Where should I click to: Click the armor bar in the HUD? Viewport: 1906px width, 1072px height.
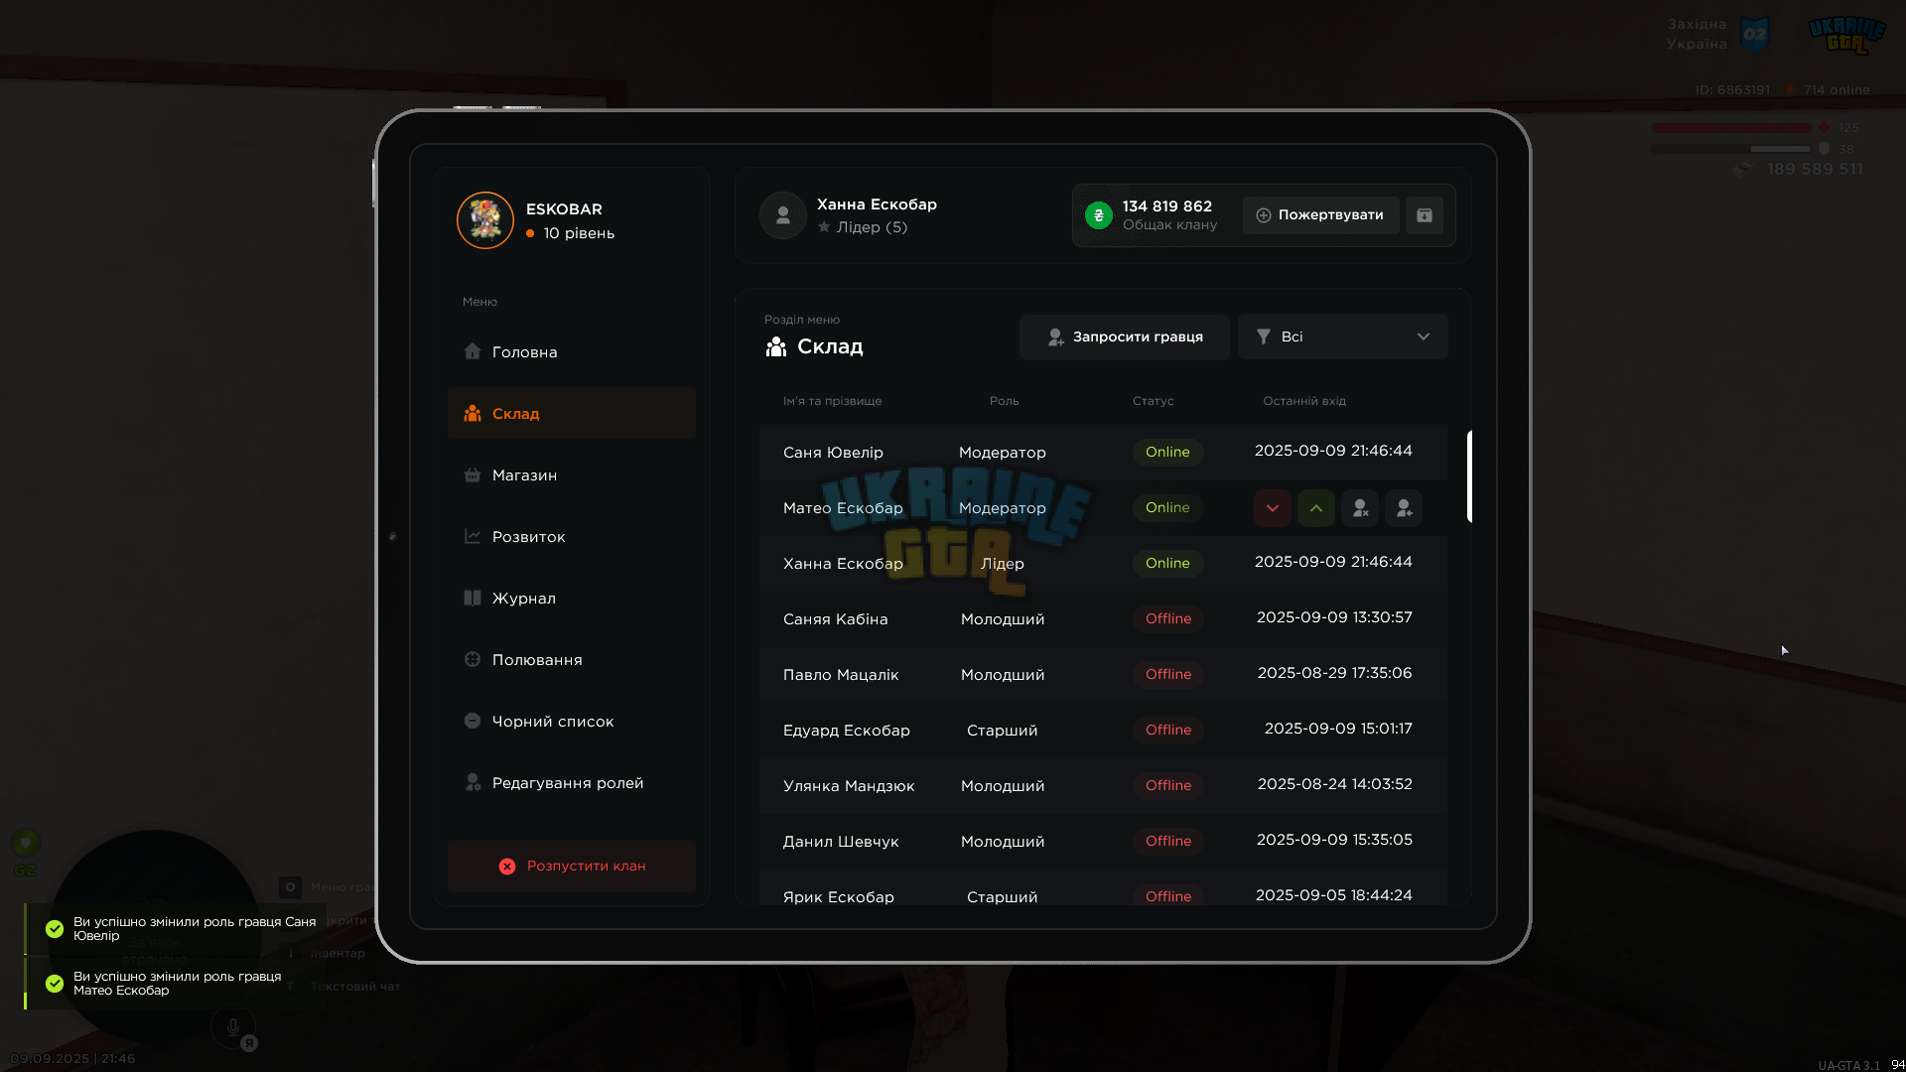(1731, 149)
